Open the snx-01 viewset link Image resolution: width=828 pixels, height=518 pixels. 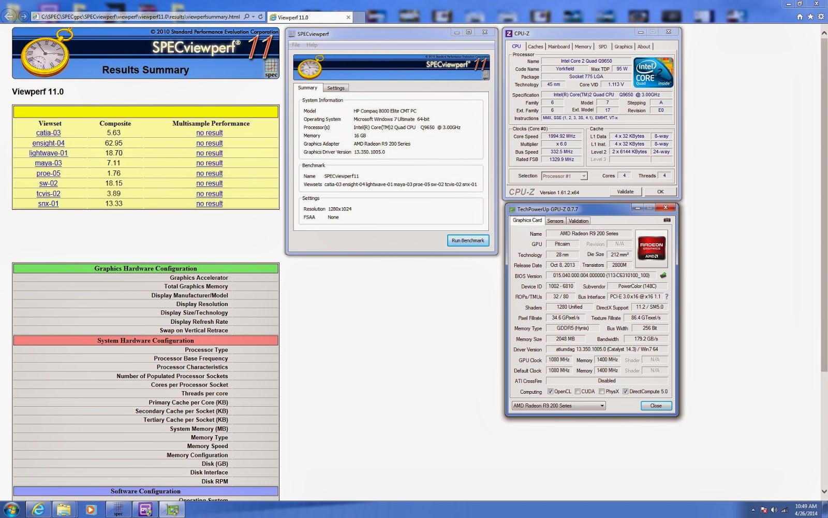tap(48, 204)
